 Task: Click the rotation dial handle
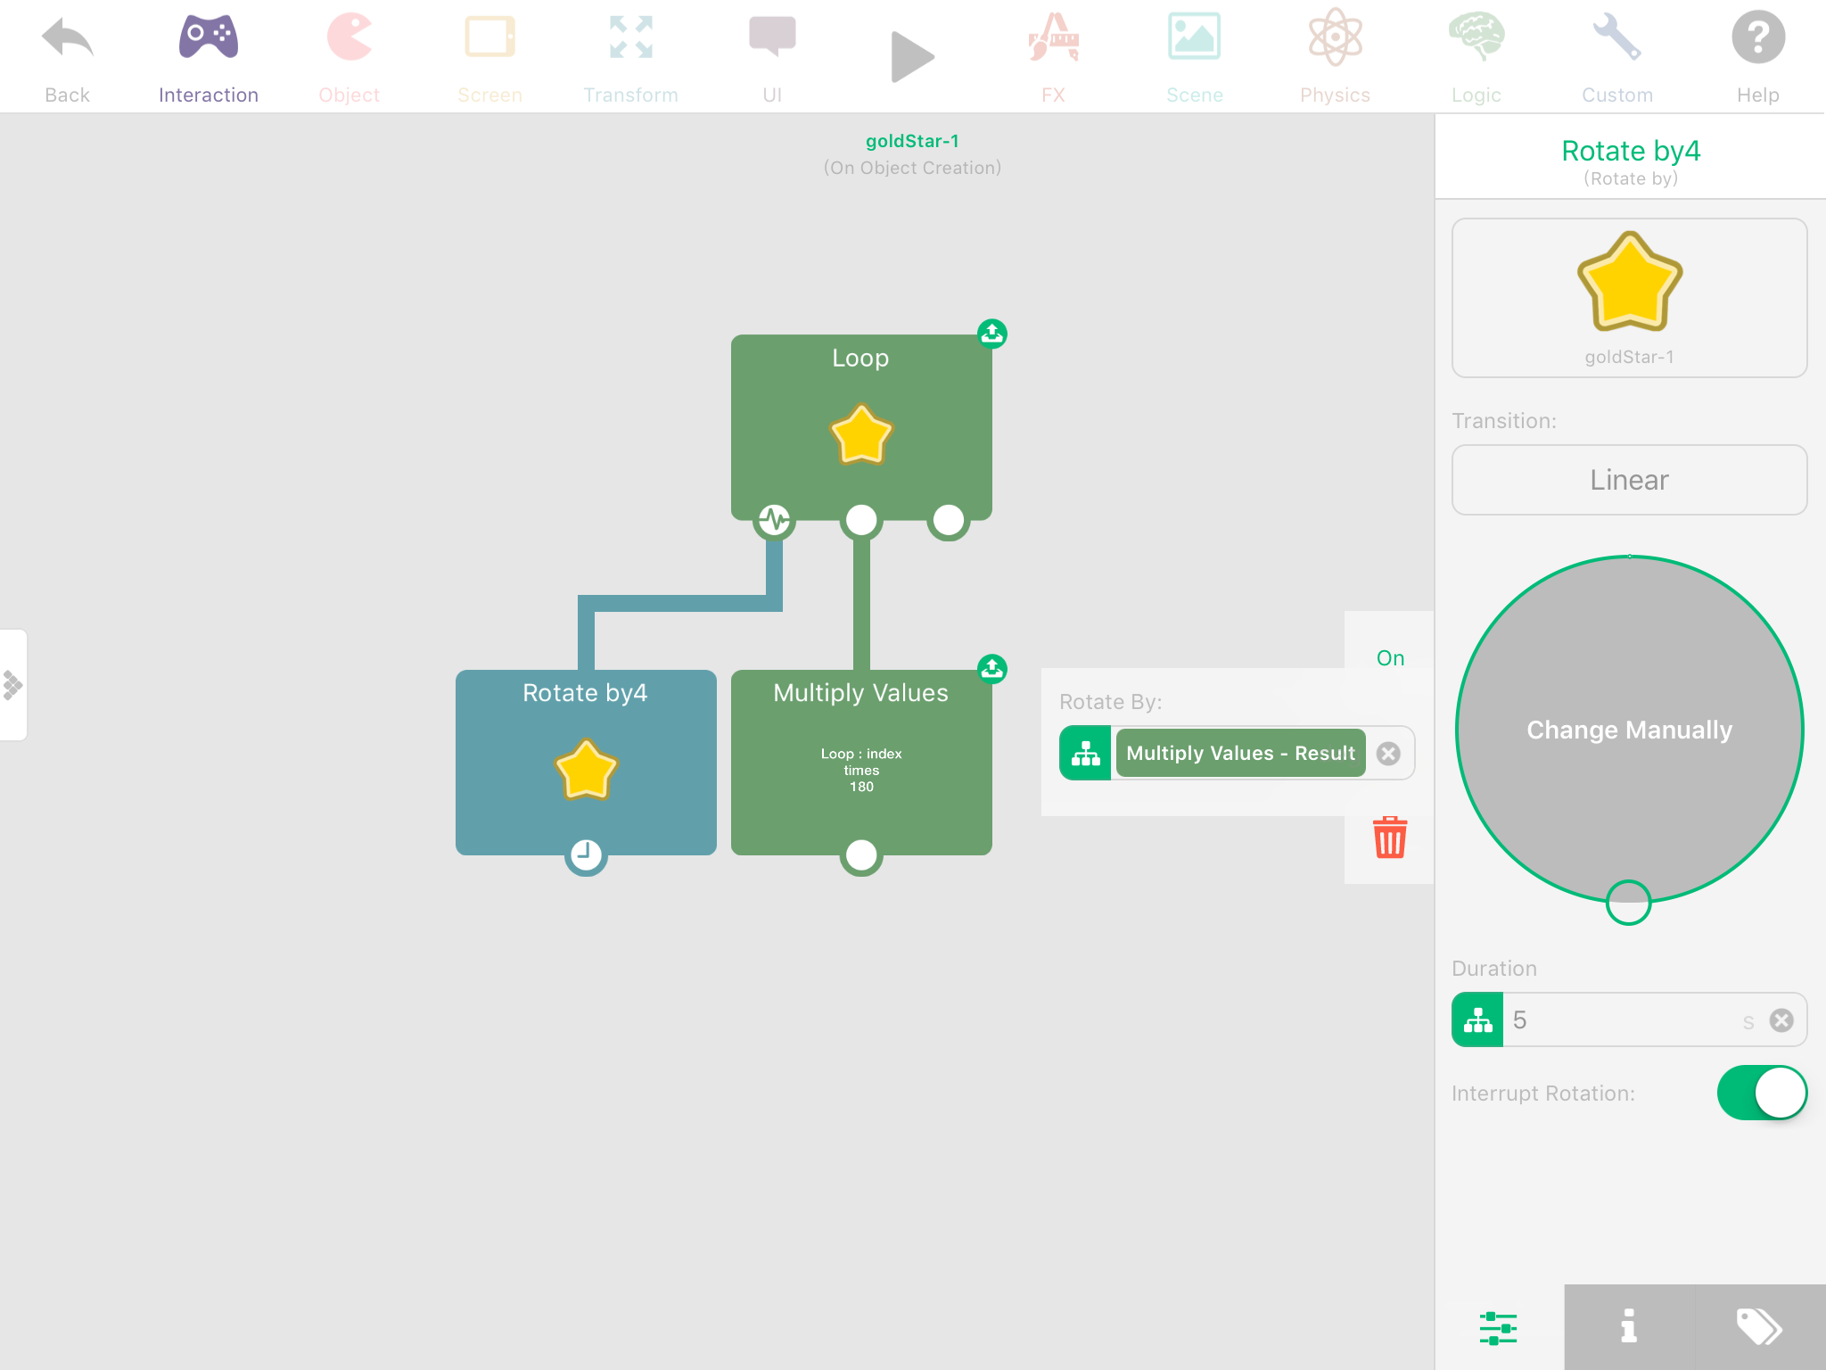pos(1628,902)
